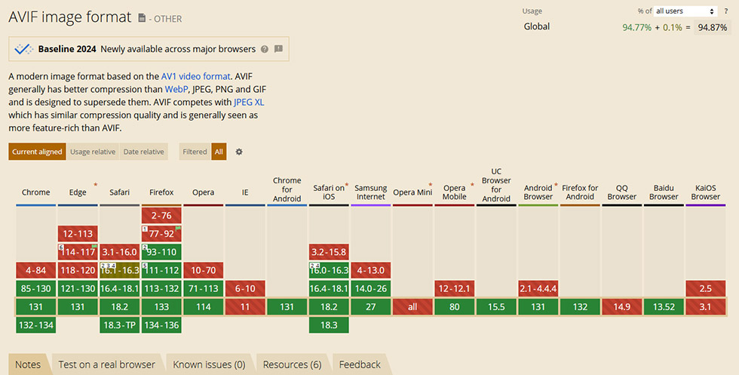
Task: Click Edge cell 12-113
Action: 78,233
